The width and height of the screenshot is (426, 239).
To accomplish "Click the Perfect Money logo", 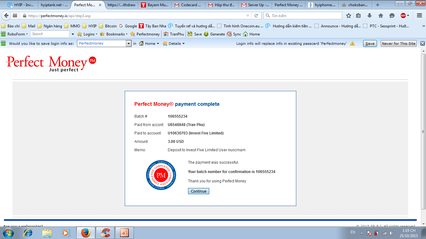I will [51, 64].
